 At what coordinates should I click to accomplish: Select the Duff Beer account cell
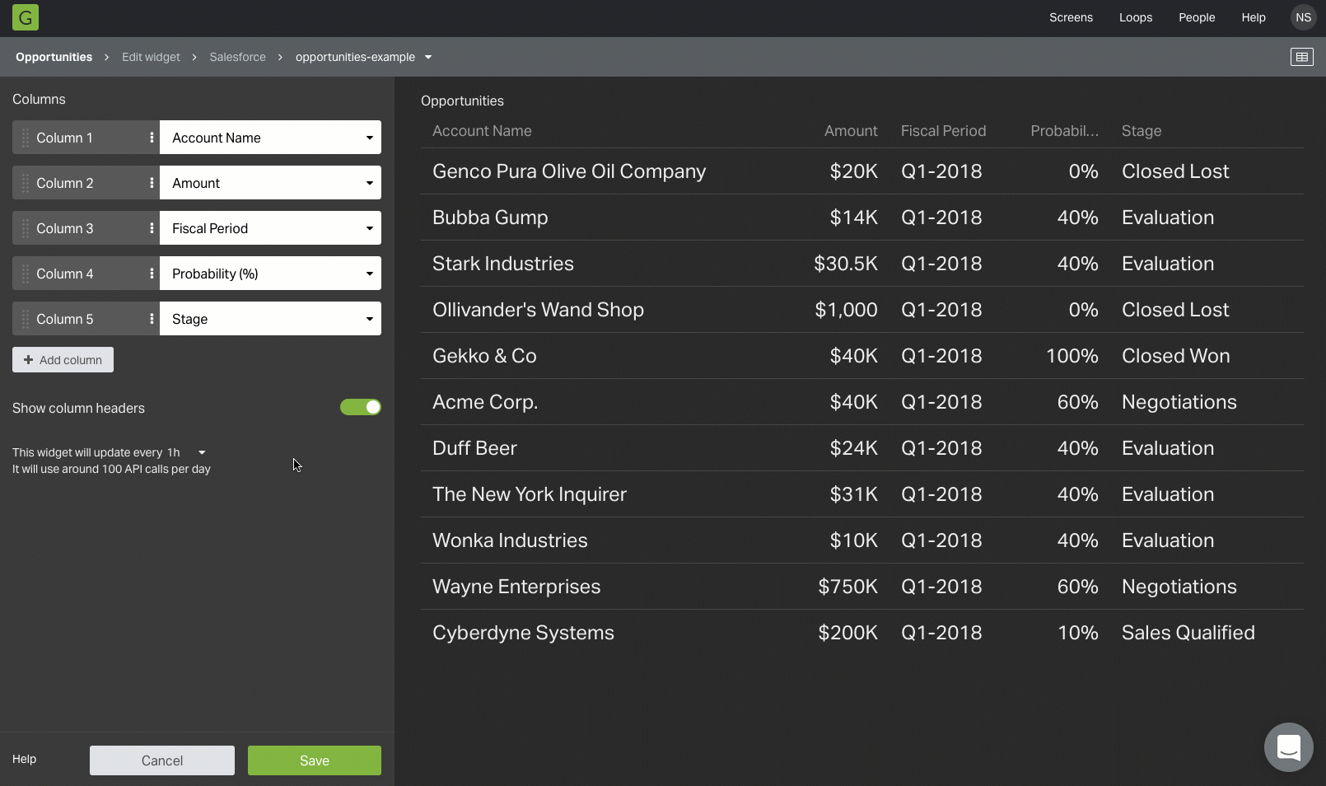pyautogui.click(x=474, y=448)
